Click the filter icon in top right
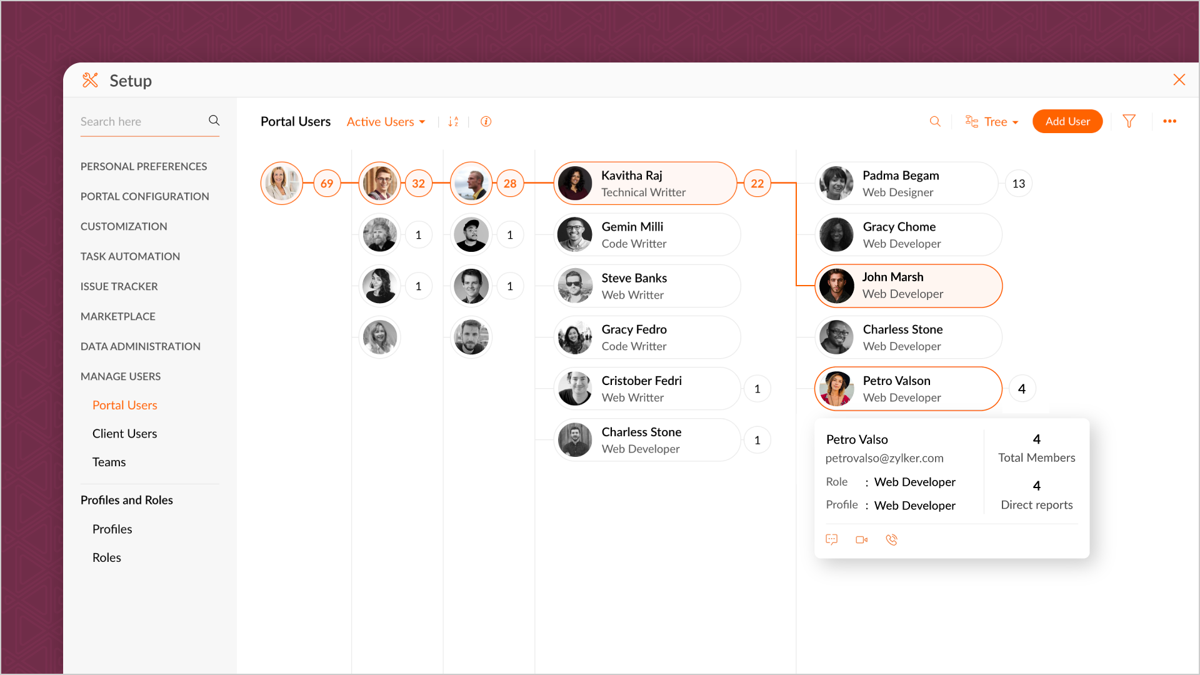1200x675 pixels. point(1129,121)
